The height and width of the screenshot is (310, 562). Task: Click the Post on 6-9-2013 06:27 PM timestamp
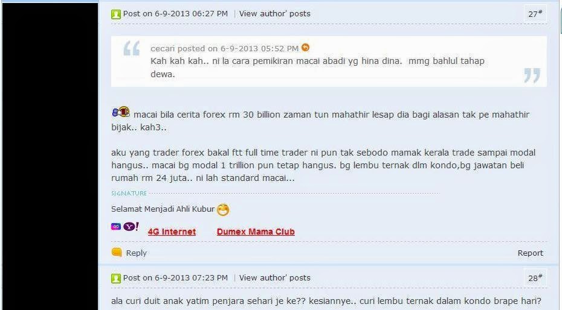coord(175,14)
